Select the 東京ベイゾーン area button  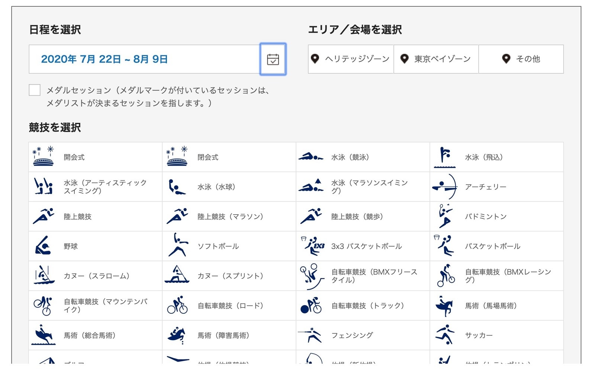click(436, 59)
